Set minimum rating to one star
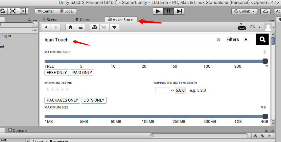The width and height of the screenshot is (281, 142). (47, 89)
